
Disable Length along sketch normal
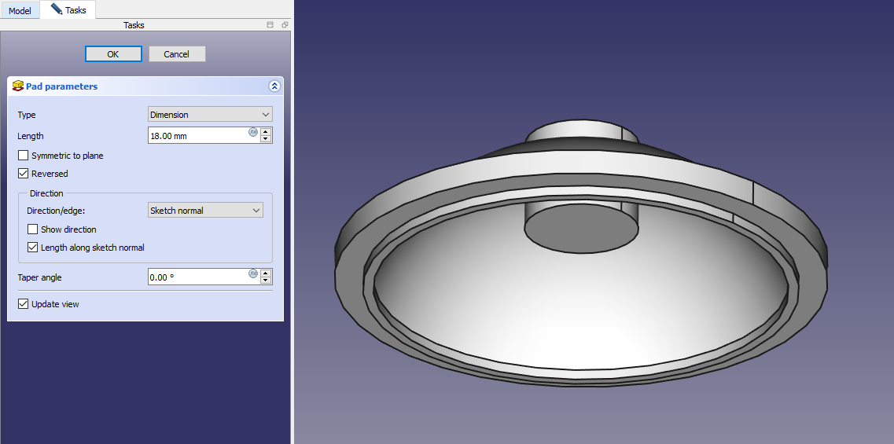[33, 248]
